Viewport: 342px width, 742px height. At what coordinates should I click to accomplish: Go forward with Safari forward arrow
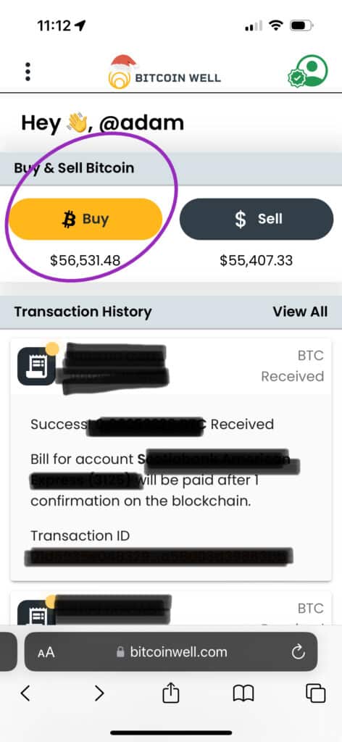pyautogui.click(x=99, y=693)
